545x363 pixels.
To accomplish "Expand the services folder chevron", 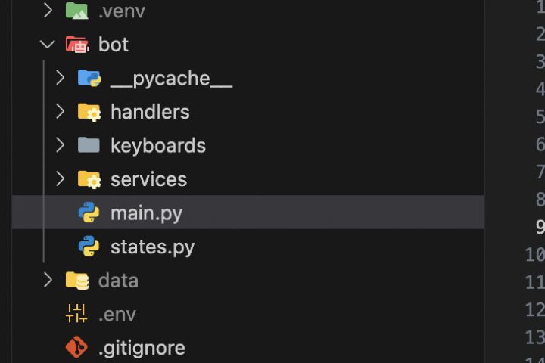I will click(61, 179).
